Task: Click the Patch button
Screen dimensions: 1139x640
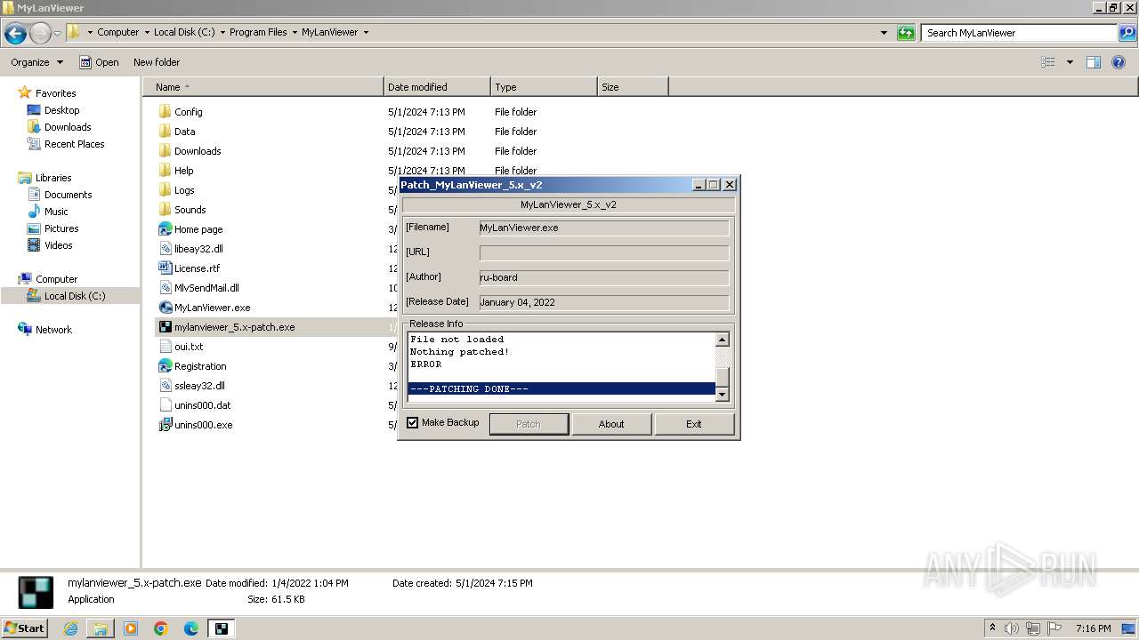Action: click(529, 424)
